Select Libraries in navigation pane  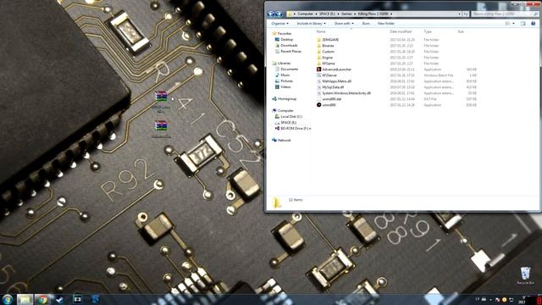pos(281,64)
